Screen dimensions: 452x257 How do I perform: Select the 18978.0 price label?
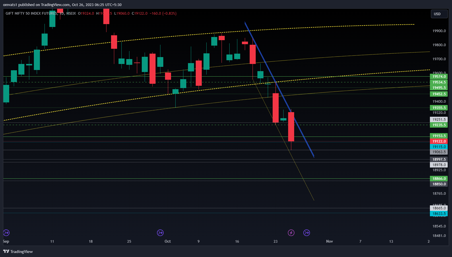[439, 165]
